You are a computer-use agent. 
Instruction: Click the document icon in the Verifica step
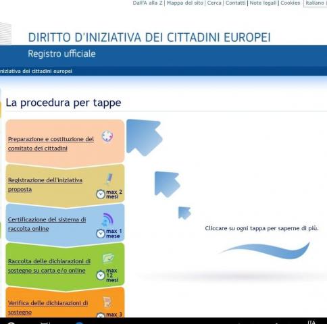point(107,302)
